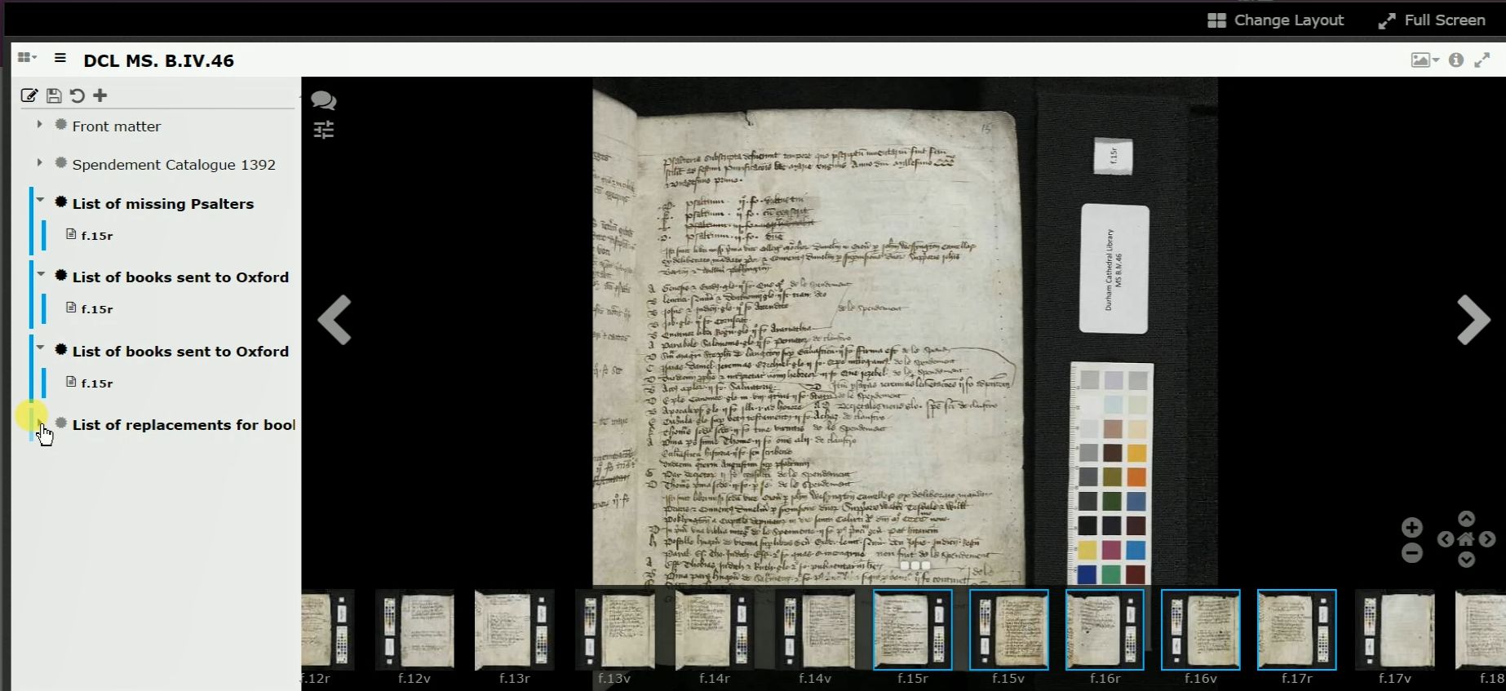1506x691 pixels.
Task: Collapse the List of missing Psalters node
Action: point(40,201)
